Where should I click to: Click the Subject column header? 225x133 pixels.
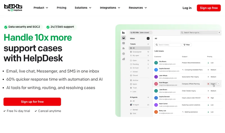pyautogui.click(x=185, y=57)
